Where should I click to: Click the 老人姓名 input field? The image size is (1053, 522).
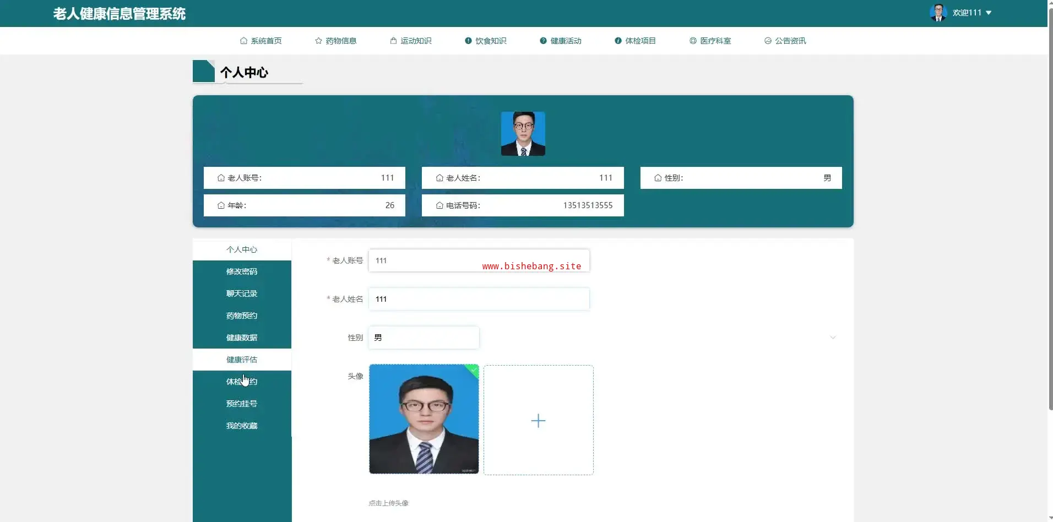coord(479,299)
